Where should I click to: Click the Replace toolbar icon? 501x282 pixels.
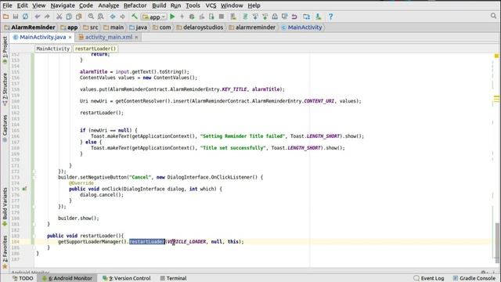click(x=100, y=16)
